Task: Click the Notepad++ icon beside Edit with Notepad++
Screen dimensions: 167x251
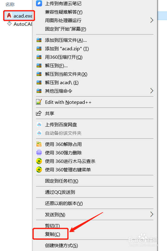Action: click(x=39, y=102)
